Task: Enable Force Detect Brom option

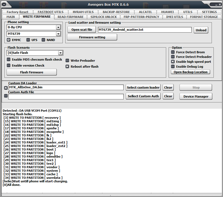Action: pos(173,52)
